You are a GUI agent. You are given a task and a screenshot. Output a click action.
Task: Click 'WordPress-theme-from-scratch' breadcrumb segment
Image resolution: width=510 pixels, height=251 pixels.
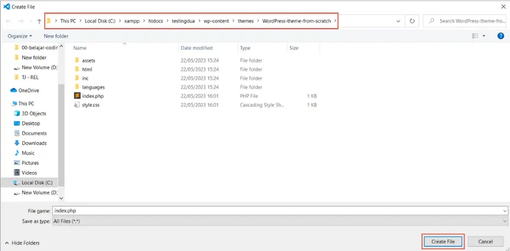coord(297,21)
